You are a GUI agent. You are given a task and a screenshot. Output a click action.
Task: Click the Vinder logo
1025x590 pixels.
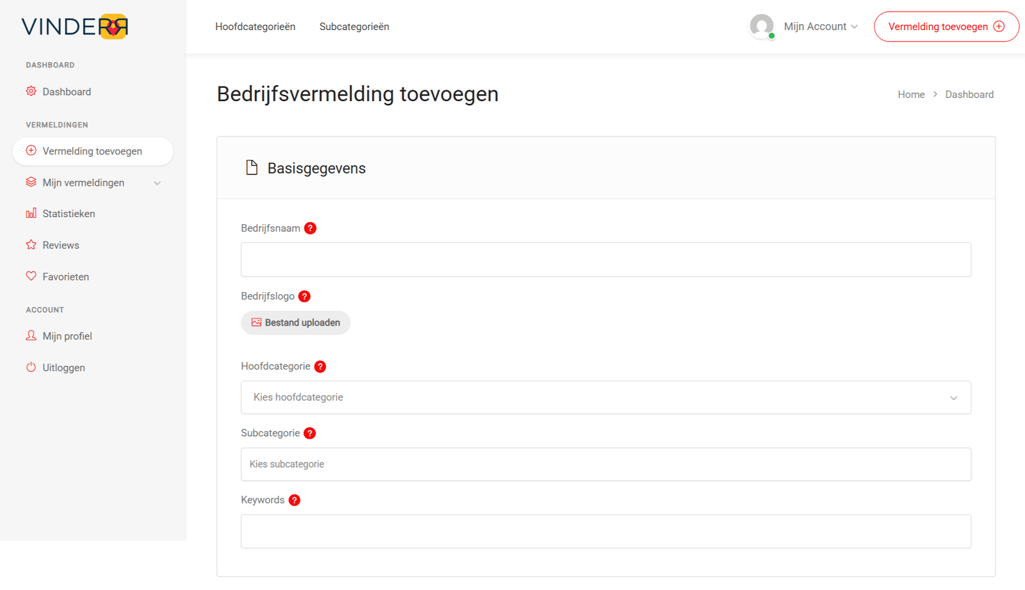point(75,27)
